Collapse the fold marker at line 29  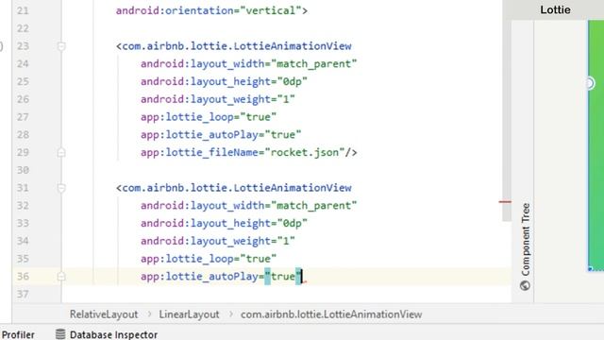[61, 153]
